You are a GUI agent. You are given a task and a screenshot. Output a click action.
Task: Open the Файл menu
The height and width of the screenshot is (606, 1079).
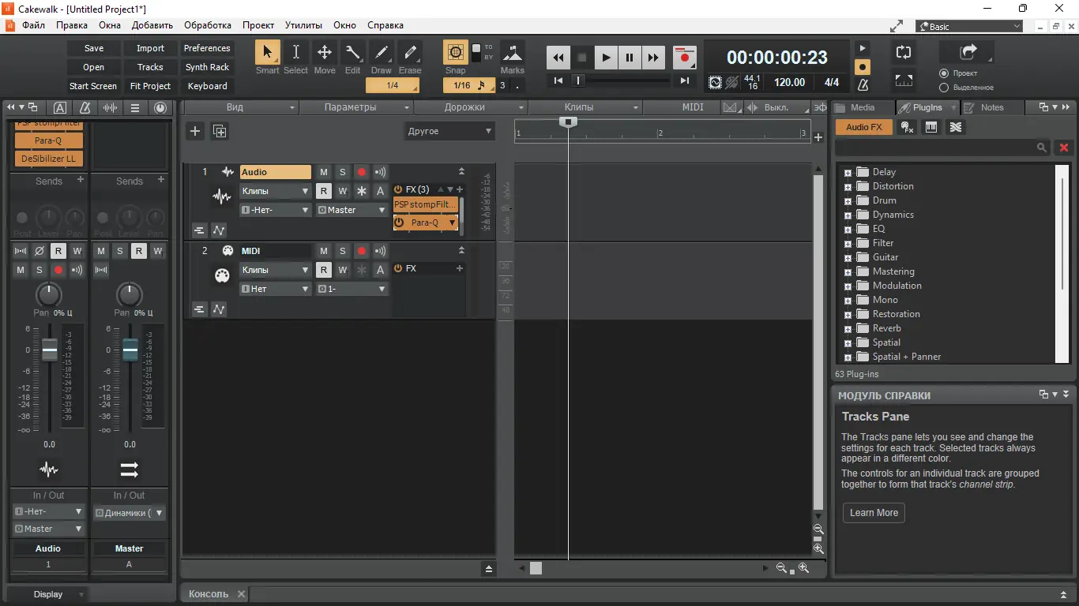pos(34,25)
